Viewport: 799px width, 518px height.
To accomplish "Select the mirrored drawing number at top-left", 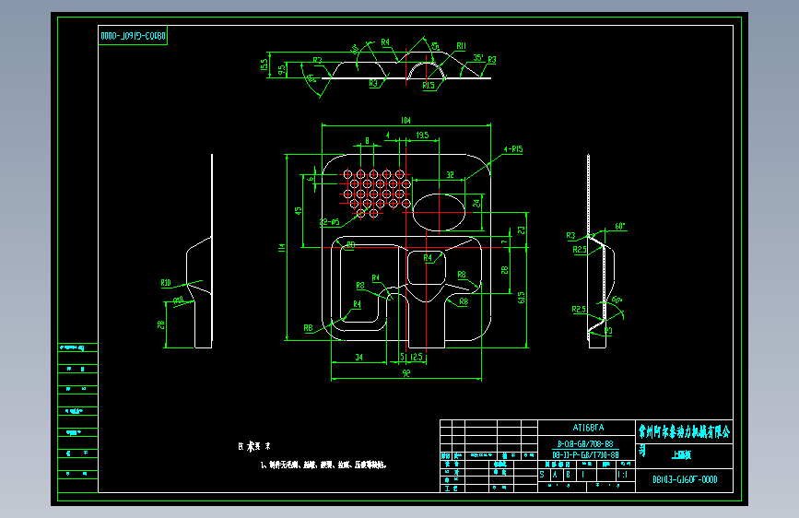I will click(x=133, y=36).
